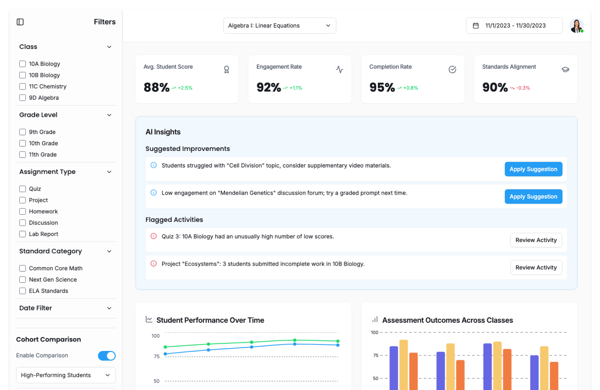This screenshot has height=390, width=600.
Task: Click the check-circle icon on Completion Rate
Action: pos(452,69)
